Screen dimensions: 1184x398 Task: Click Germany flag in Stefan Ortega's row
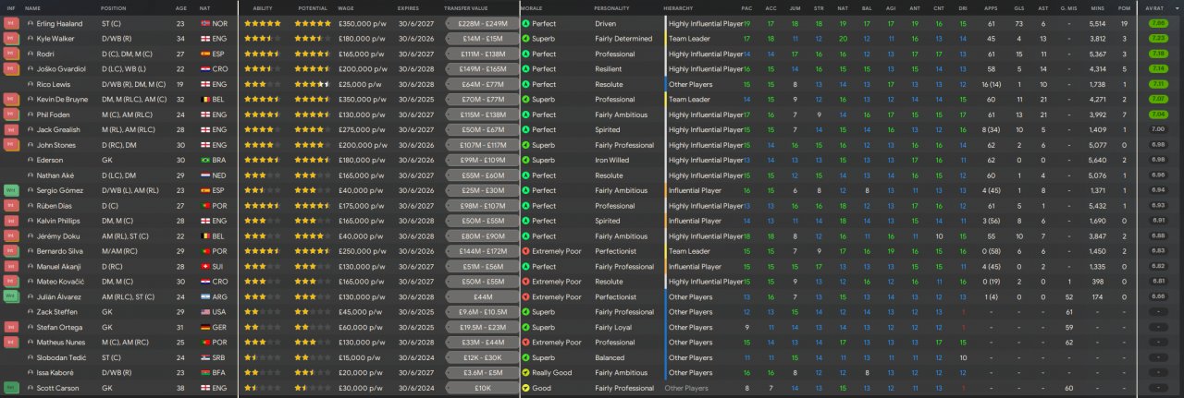[x=204, y=327]
